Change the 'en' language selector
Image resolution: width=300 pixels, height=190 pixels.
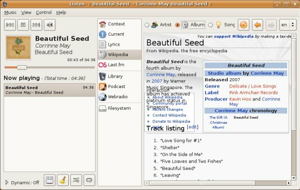click(288, 25)
